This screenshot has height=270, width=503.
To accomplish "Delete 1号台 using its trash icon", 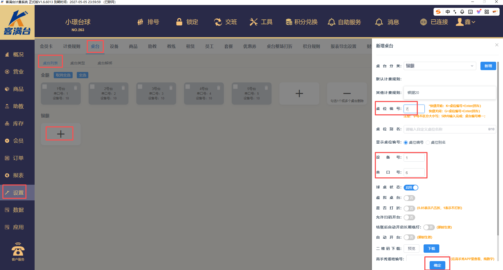I will 75,88.
